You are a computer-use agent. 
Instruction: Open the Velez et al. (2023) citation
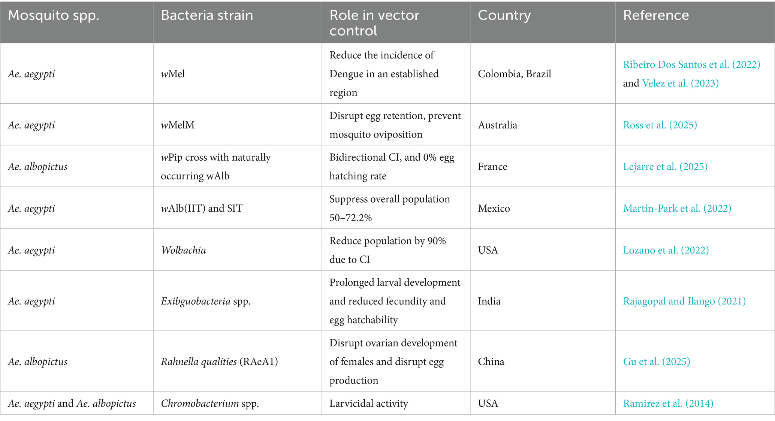pos(680,83)
